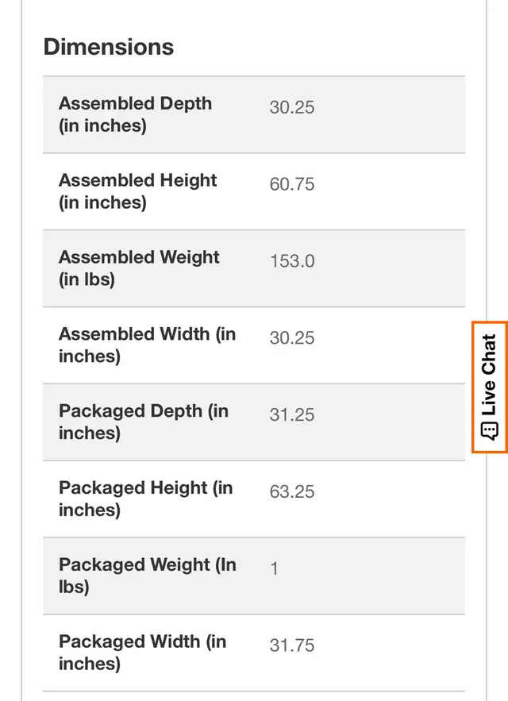Open the Live Chat side tab
This screenshot has height=701, width=508.
[x=489, y=387]
